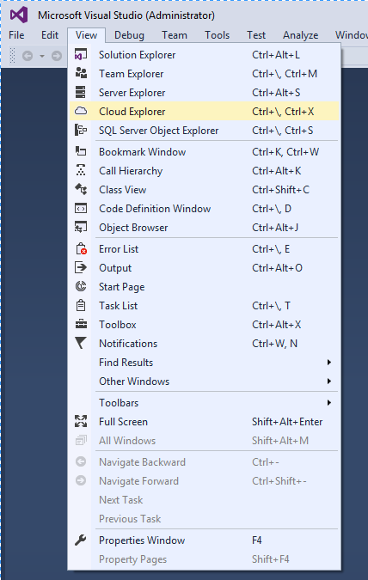Open the Edit menu
Screen dimensions: 368x580
pyautogui.click(x=50, y=35)
